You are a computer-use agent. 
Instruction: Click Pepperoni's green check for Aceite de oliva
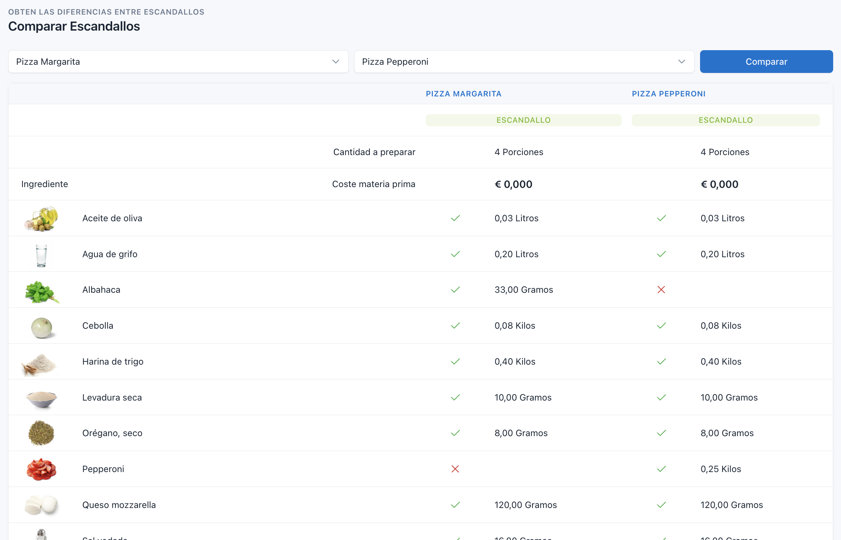(661, 218)
